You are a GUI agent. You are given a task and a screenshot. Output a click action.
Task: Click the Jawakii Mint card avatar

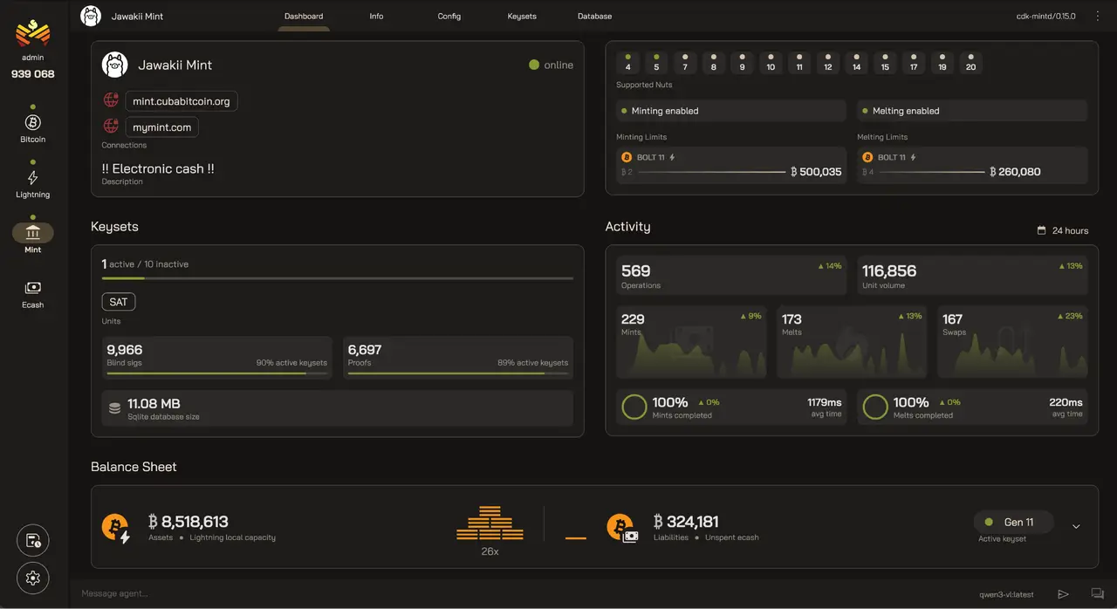pos(115,65)
